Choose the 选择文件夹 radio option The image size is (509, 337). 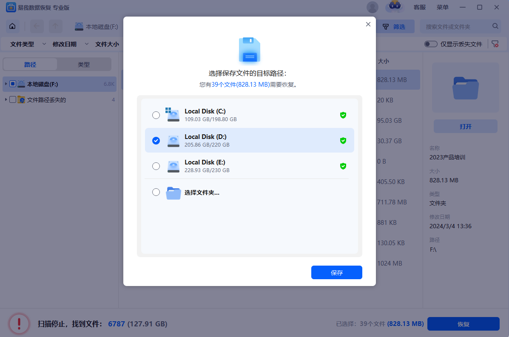coord(156,192)
